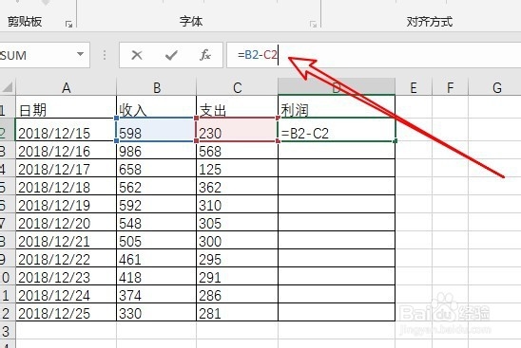This screenshot has width=521, height=348.
Task: Select column E header
Action: pyautogui.click(x=414, y=87)
